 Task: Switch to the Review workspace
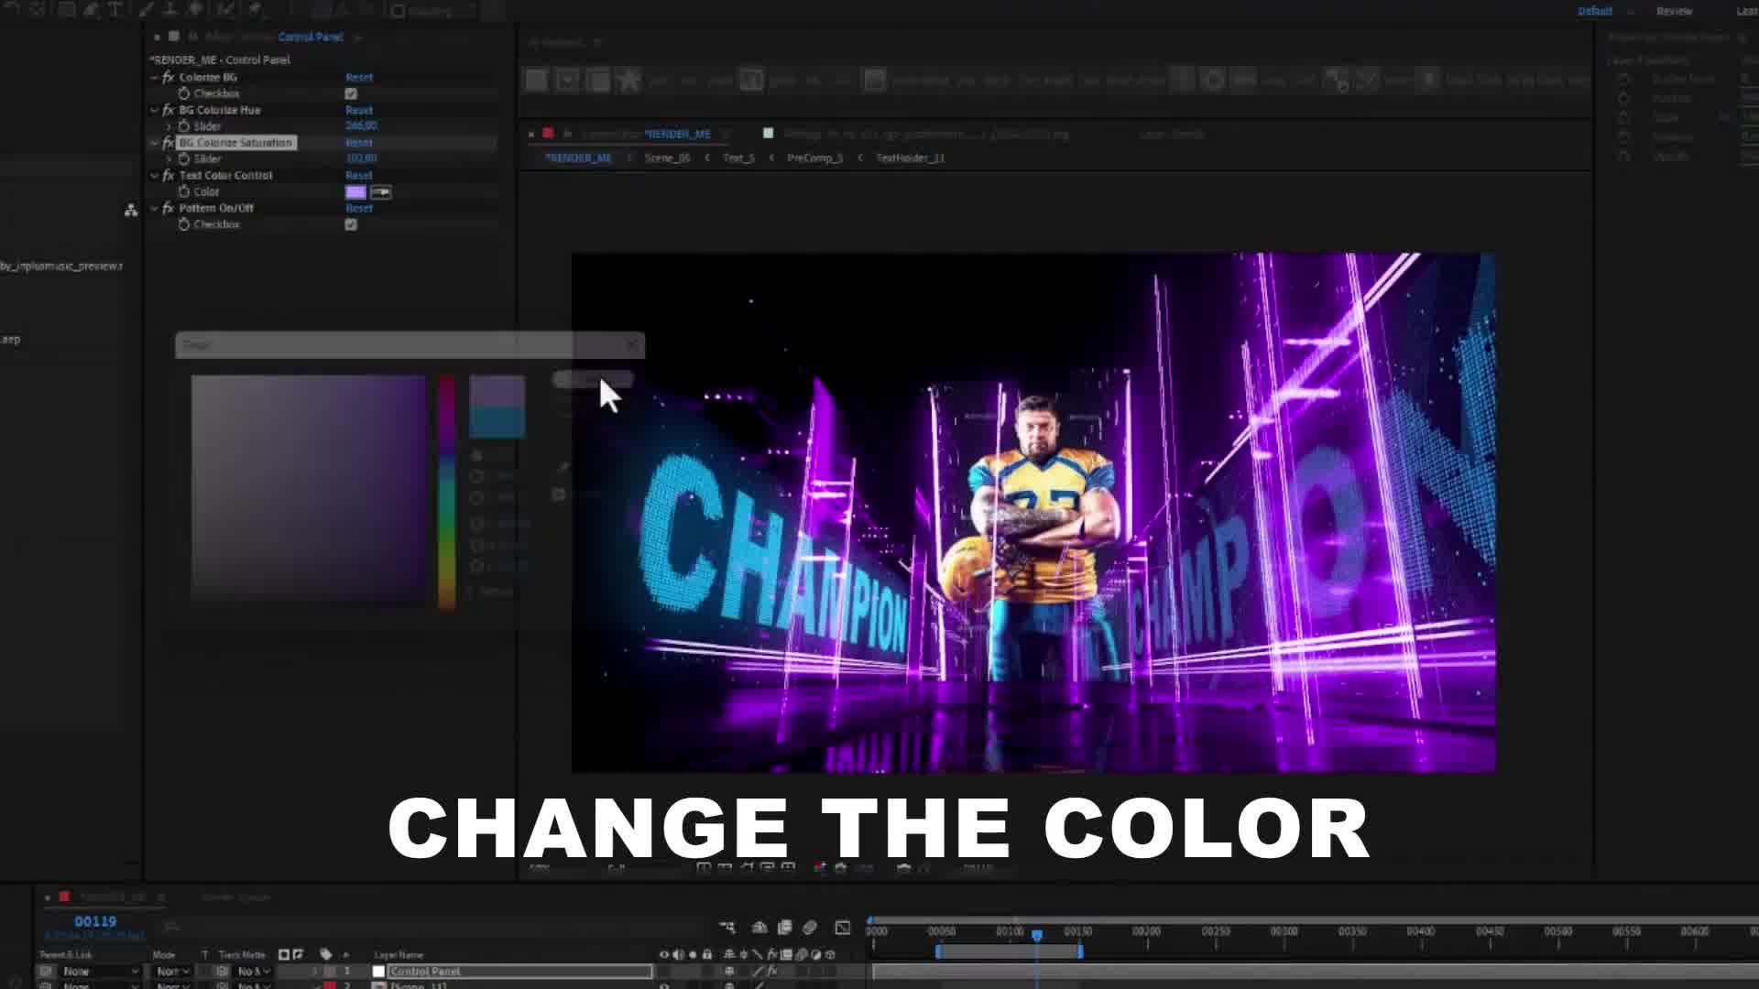[x=1674, y=11]
